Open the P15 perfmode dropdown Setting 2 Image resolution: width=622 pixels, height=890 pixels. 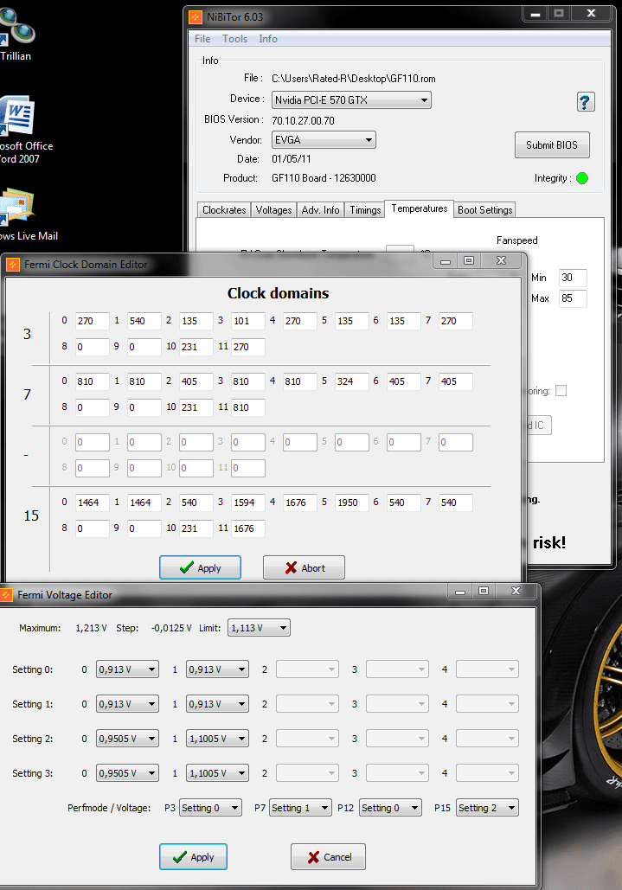tap(488, 808)
